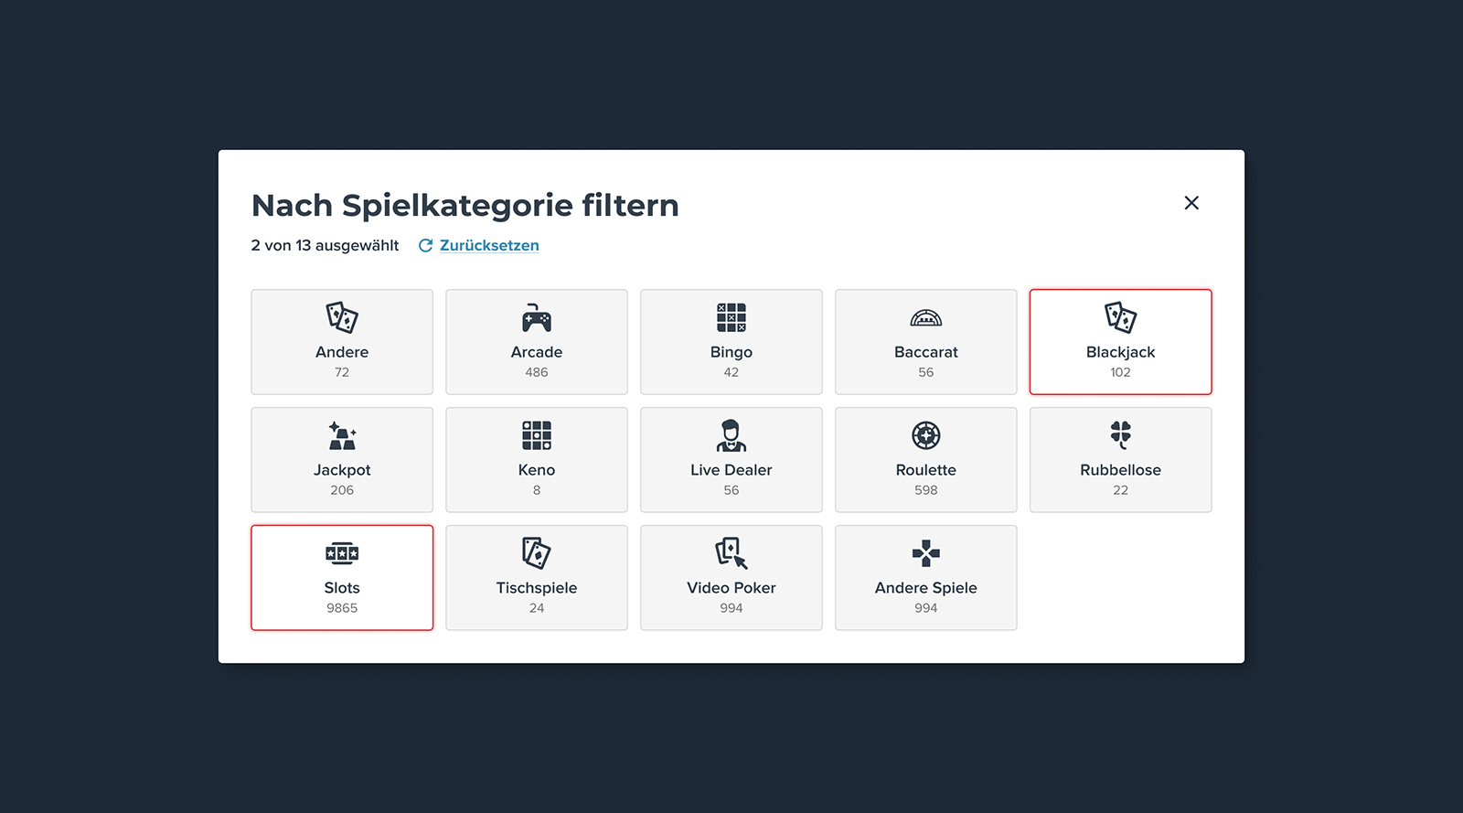Click the Live Dealer person icon
This screenshot has height=813, width=1463.
click(x=731, y=435)
